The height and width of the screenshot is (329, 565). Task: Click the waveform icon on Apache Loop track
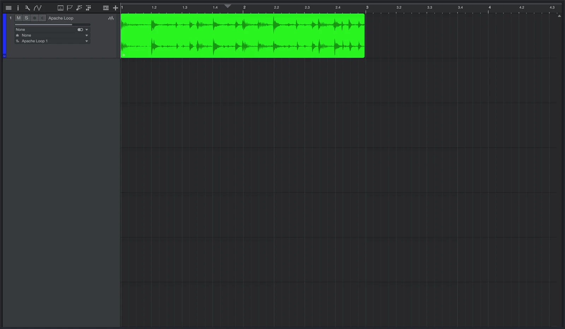(x=111, y=18)
